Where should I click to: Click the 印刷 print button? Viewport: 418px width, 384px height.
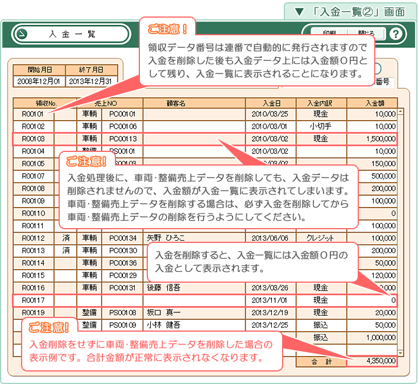[329, 34]
